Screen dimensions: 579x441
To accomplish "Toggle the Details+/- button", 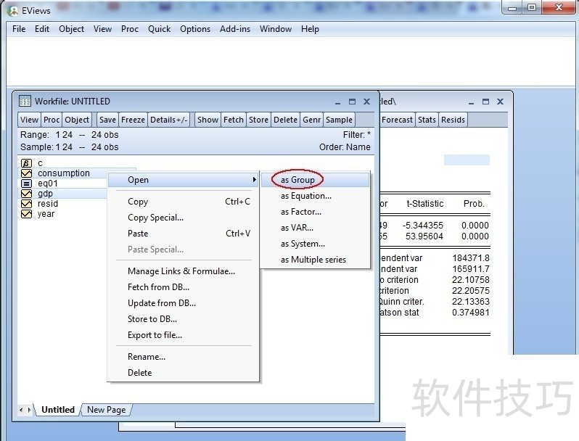I will pos(168,120).
